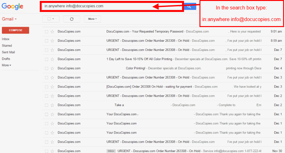Expand the Gmail product dropdown
285x153 pixels.
[x=9, y=19]
